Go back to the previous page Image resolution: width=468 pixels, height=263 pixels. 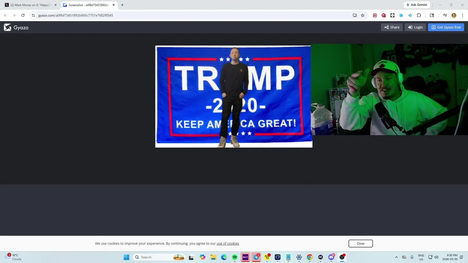5,15
